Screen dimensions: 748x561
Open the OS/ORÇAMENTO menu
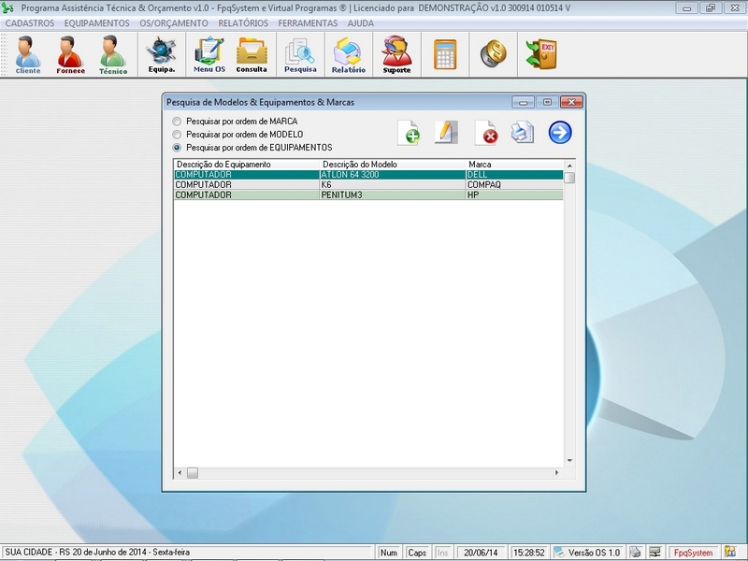(174, 22)
